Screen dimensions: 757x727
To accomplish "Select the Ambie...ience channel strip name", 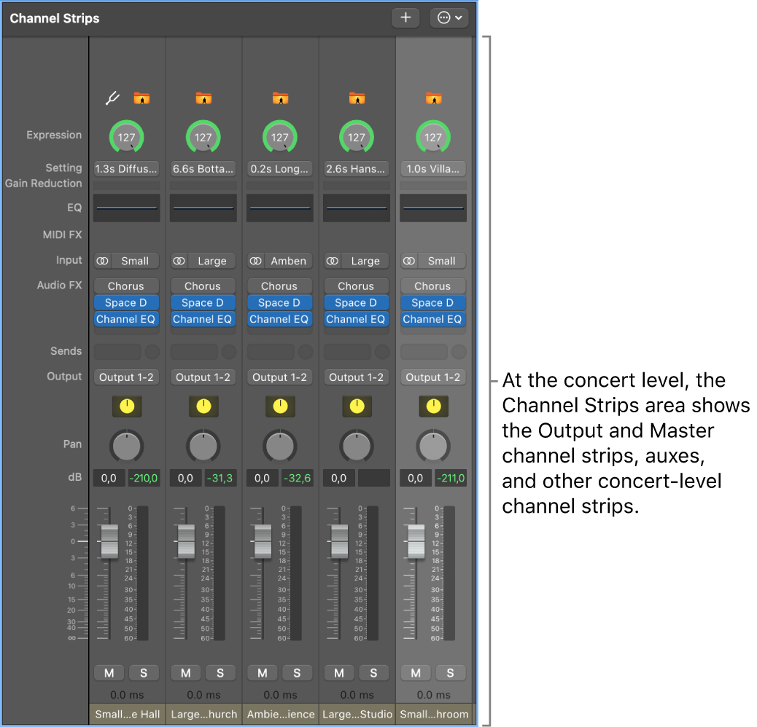I will point(281,714).
